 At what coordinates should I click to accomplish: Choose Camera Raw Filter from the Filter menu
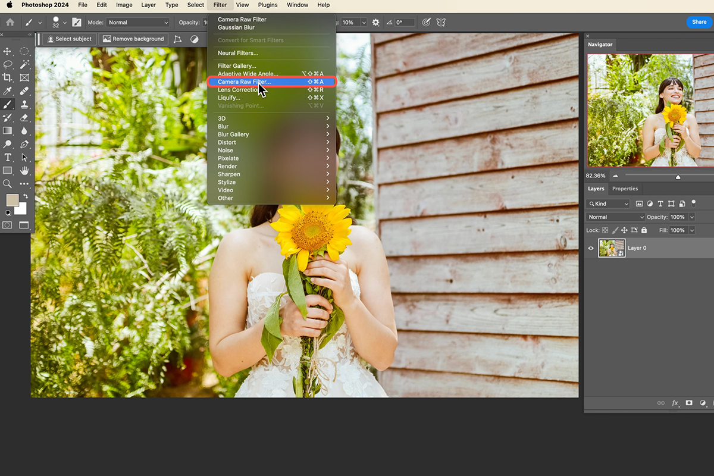coord(244,82)
